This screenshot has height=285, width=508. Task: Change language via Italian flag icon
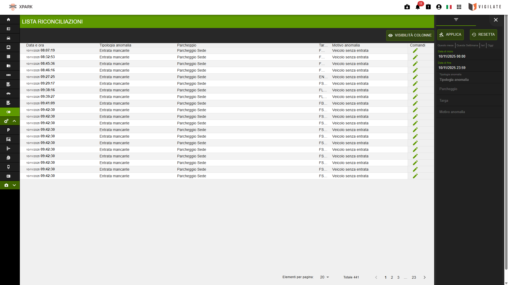coord(449,7)
